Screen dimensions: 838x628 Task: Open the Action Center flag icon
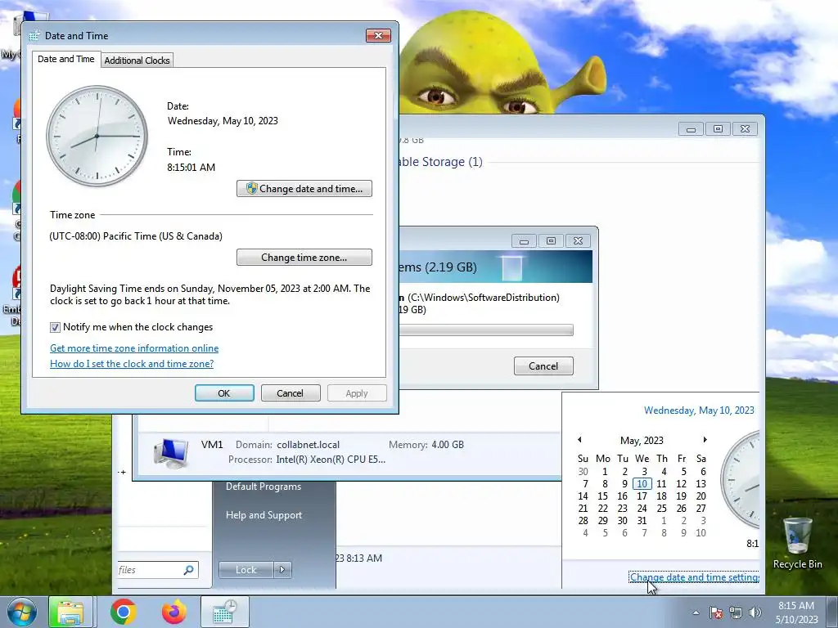(x=716, y=612)
